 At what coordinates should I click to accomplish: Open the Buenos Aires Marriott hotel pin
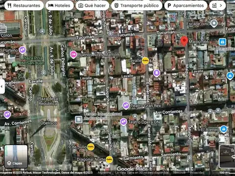[73, 54]
